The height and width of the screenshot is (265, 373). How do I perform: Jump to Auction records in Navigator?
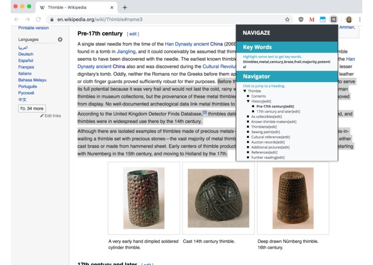[x=268, y=142]
